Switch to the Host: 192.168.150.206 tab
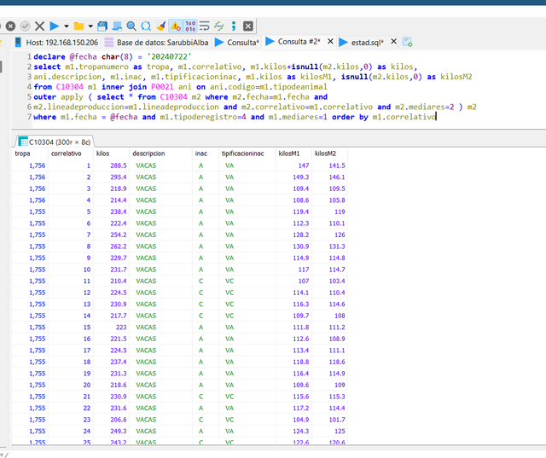The height and width of the screenshot is (458, 546). [56, 43]
